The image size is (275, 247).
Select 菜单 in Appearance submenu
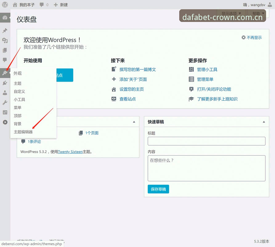click(x=18, y=107)
